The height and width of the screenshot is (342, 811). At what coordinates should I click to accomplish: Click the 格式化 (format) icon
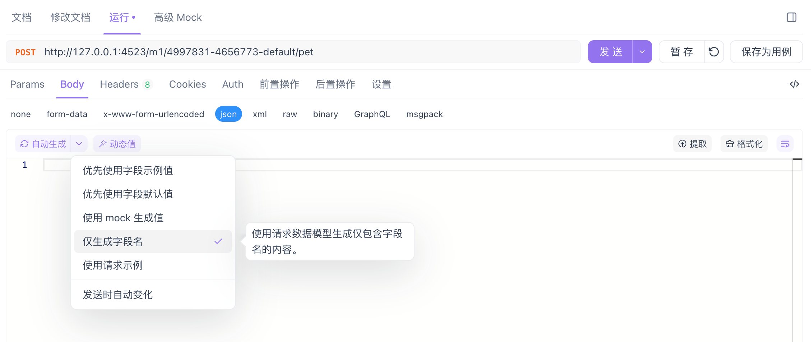[x=744, y=143]
